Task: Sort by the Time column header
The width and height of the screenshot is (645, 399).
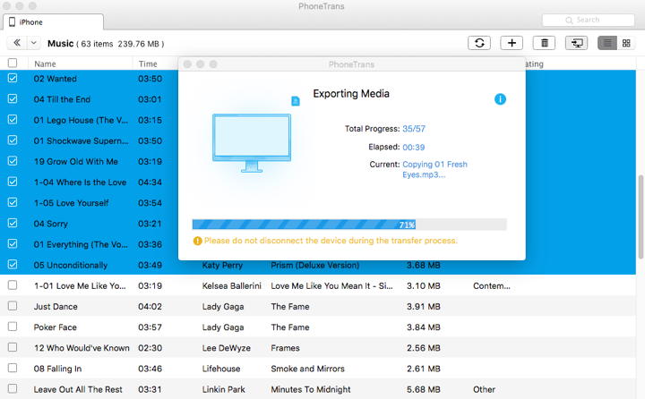Action: pyautogui.click(x=148, y=64)
